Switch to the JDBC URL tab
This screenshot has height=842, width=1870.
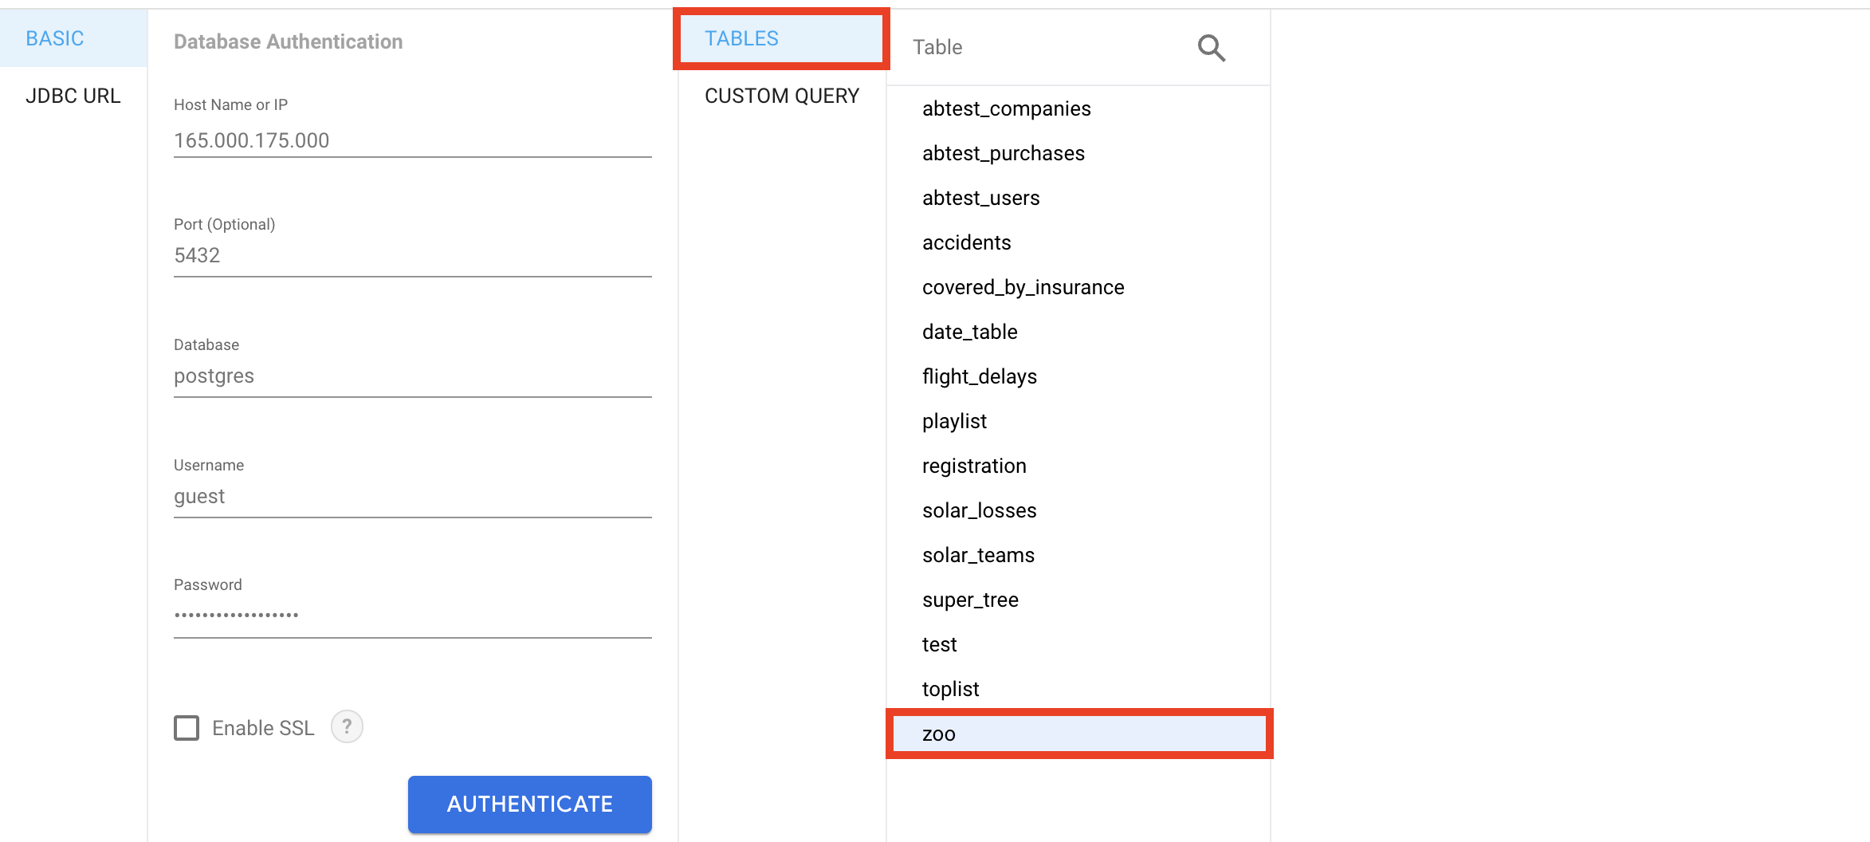pyautogui.click(x=73, y=96)
